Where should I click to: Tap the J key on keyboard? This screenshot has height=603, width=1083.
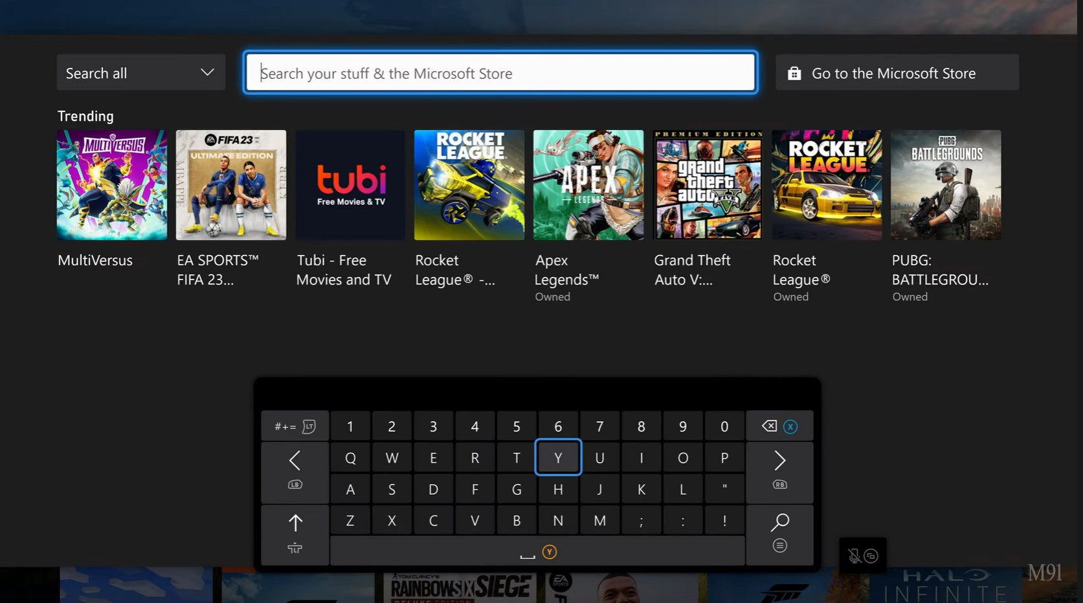coord(599,489)
